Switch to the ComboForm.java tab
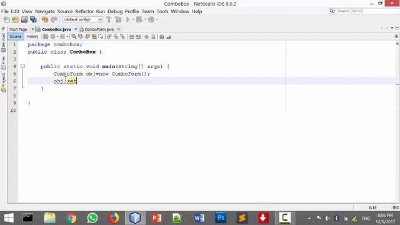Screen dimensions: 400x225 [x=99, y=29]
